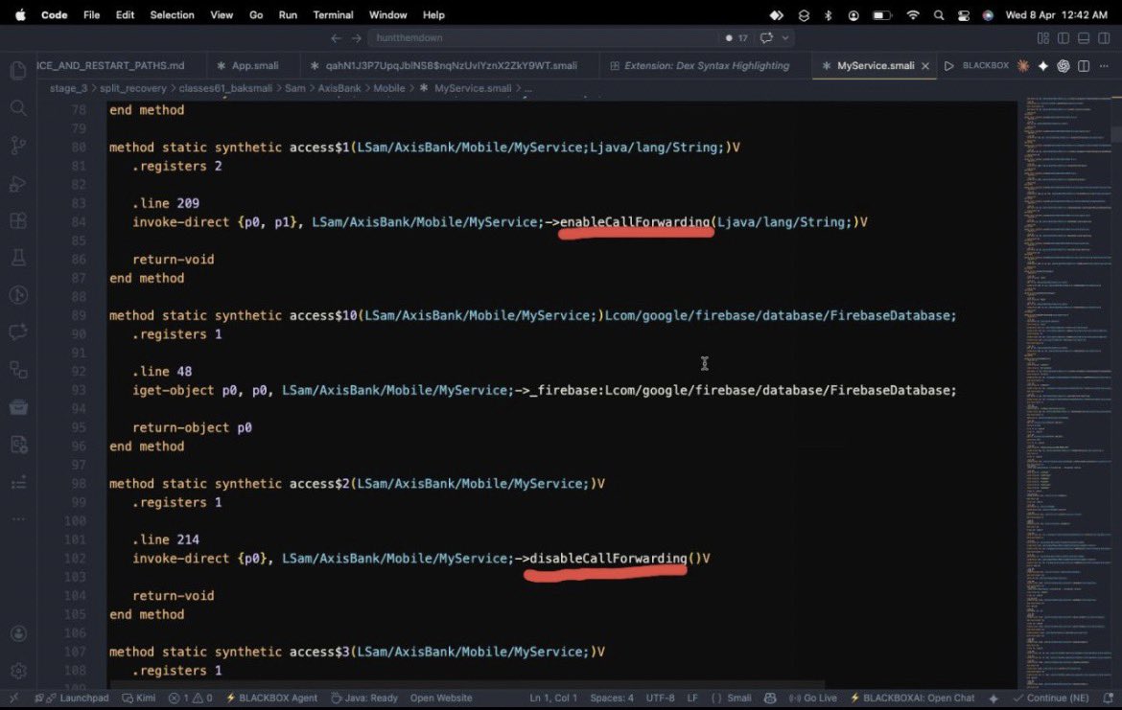1122x710 pixels.
Task: Open Bluetooth menu bar status
Action: tap(828, 15)
